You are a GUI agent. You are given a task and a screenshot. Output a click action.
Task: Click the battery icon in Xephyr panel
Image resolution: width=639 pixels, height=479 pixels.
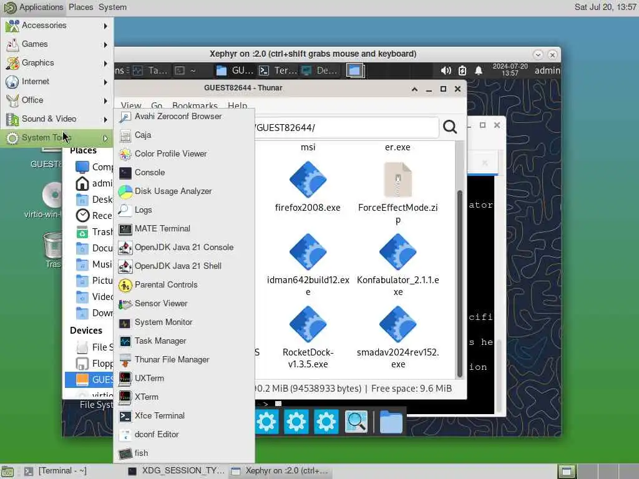(462, 70)
